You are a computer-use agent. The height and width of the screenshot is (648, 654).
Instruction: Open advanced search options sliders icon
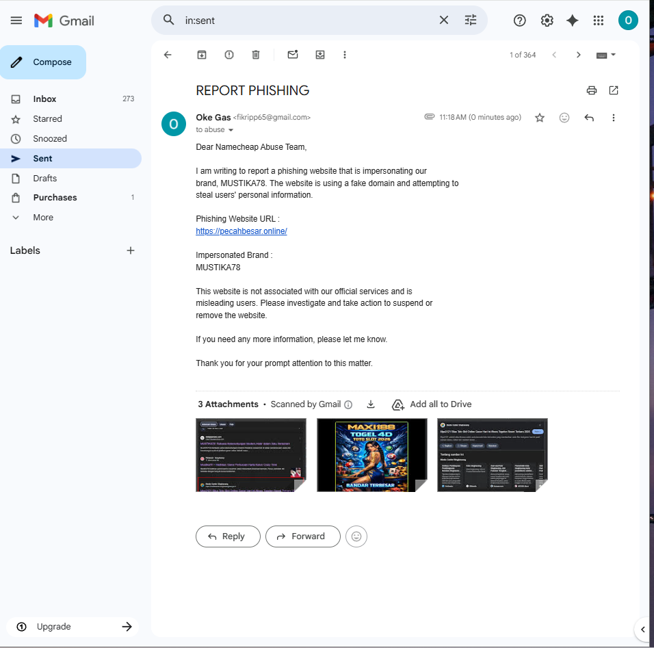471,20
